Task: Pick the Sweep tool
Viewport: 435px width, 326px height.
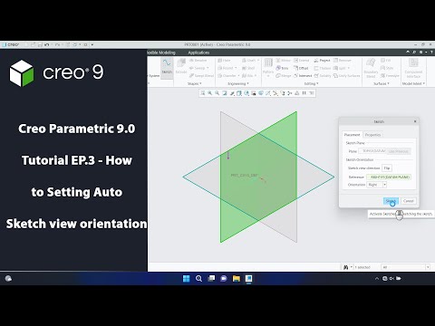Action: pyautogui.click(x=198, y=68)
